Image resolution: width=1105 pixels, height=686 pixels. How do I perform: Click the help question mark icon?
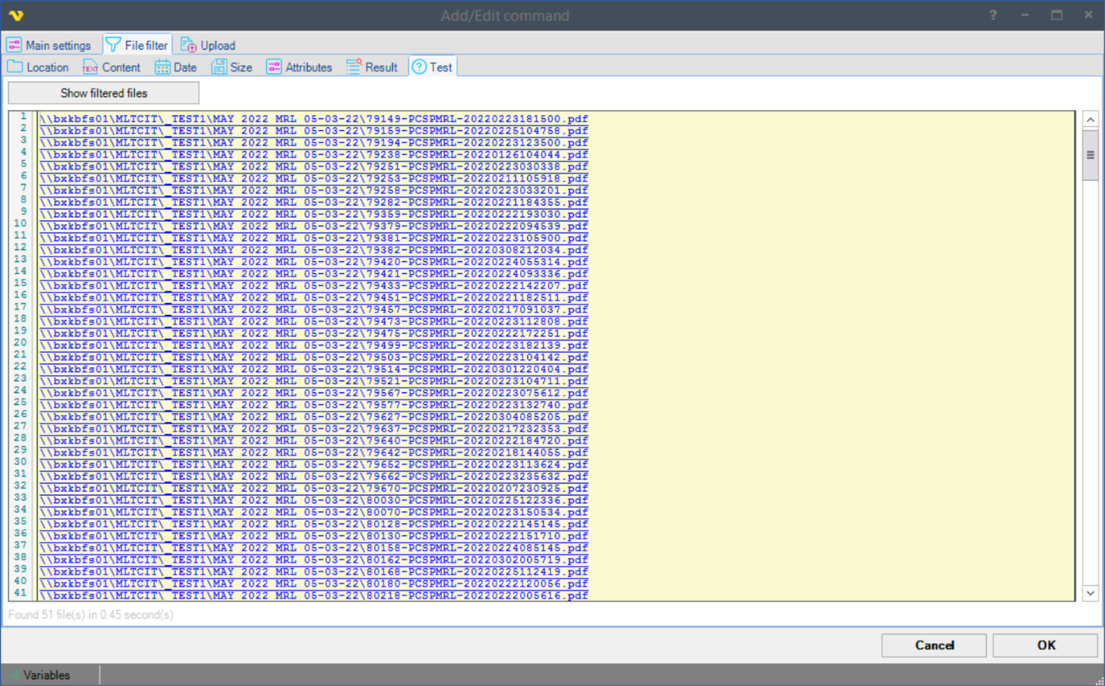(x=993, y=15)
